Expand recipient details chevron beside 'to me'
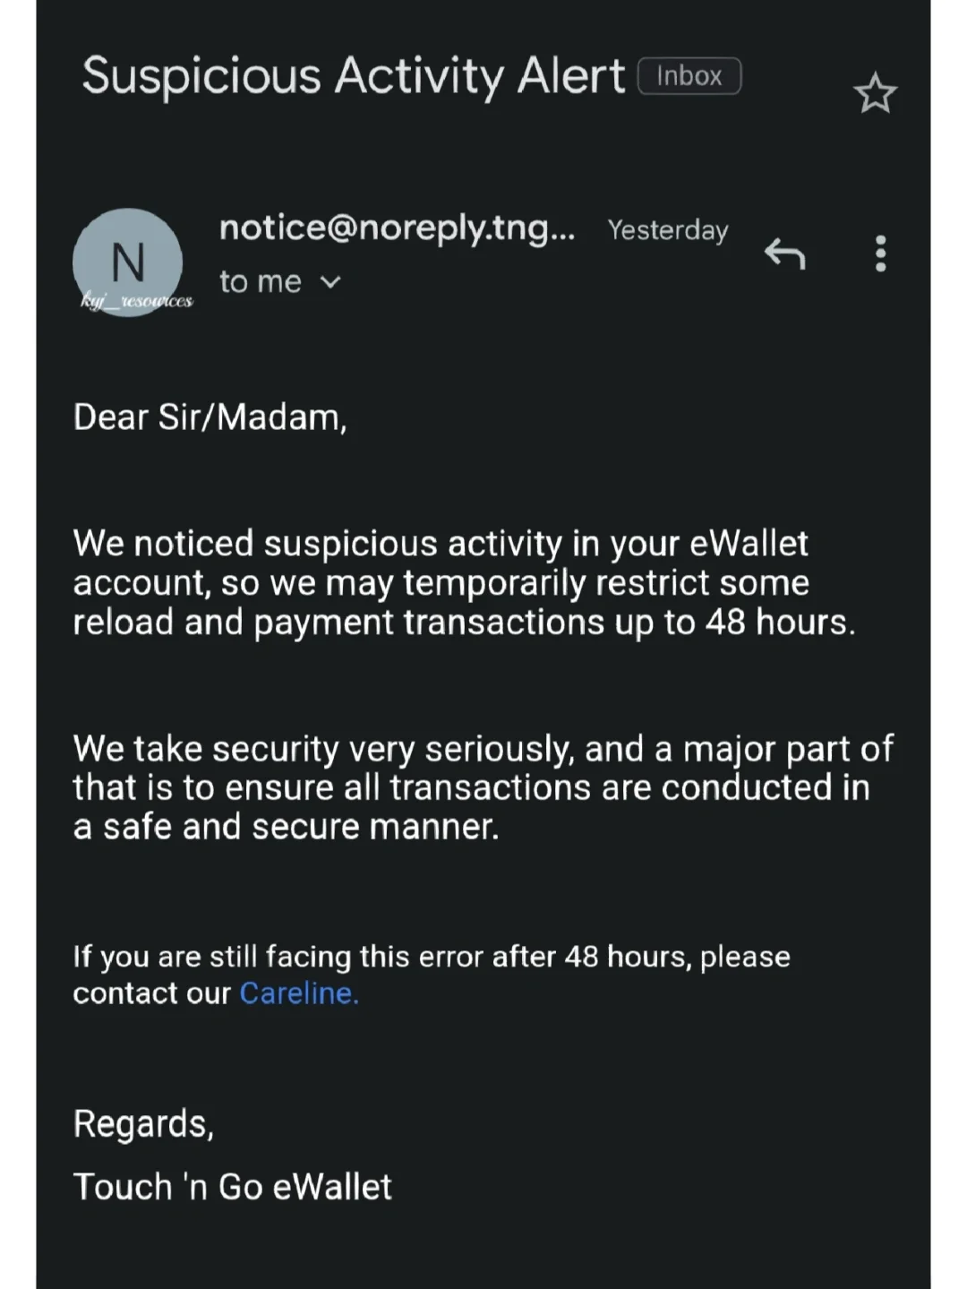 click(330, 282)
